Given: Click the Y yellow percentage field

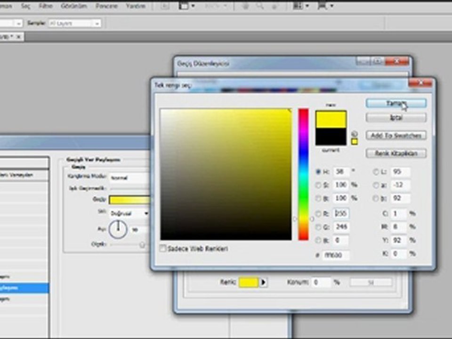Looking at the screenshot, I should click(x=398, y=240).
